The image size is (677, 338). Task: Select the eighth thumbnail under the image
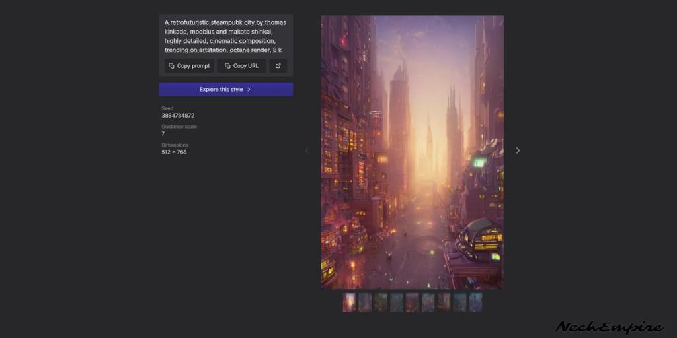(460, 302)
